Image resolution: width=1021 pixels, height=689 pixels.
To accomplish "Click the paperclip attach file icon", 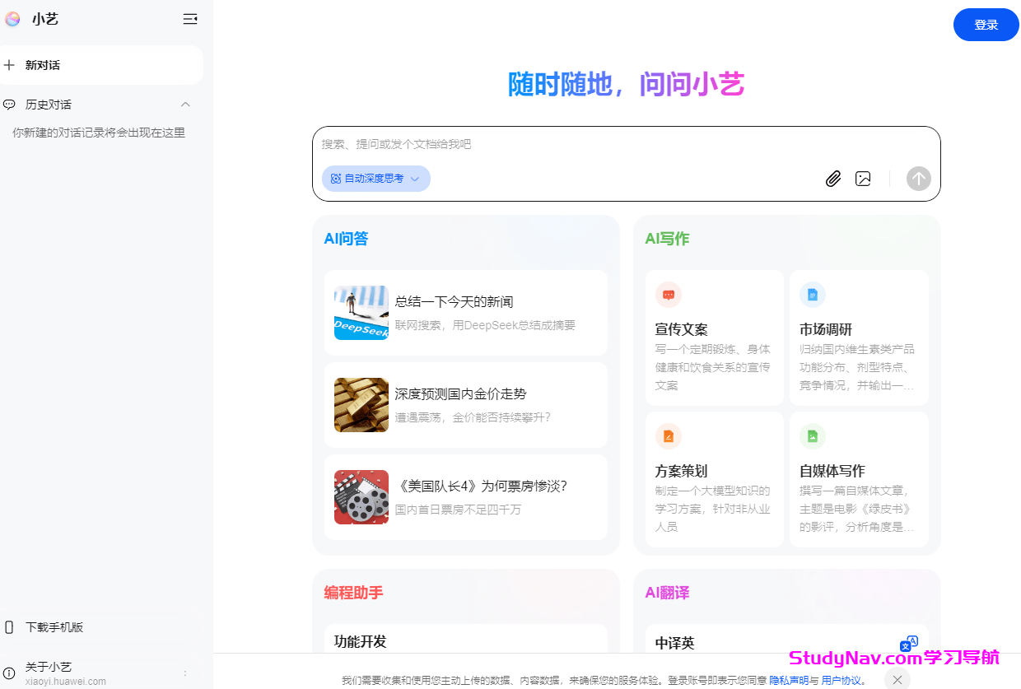I will click(x=832, y=179).
